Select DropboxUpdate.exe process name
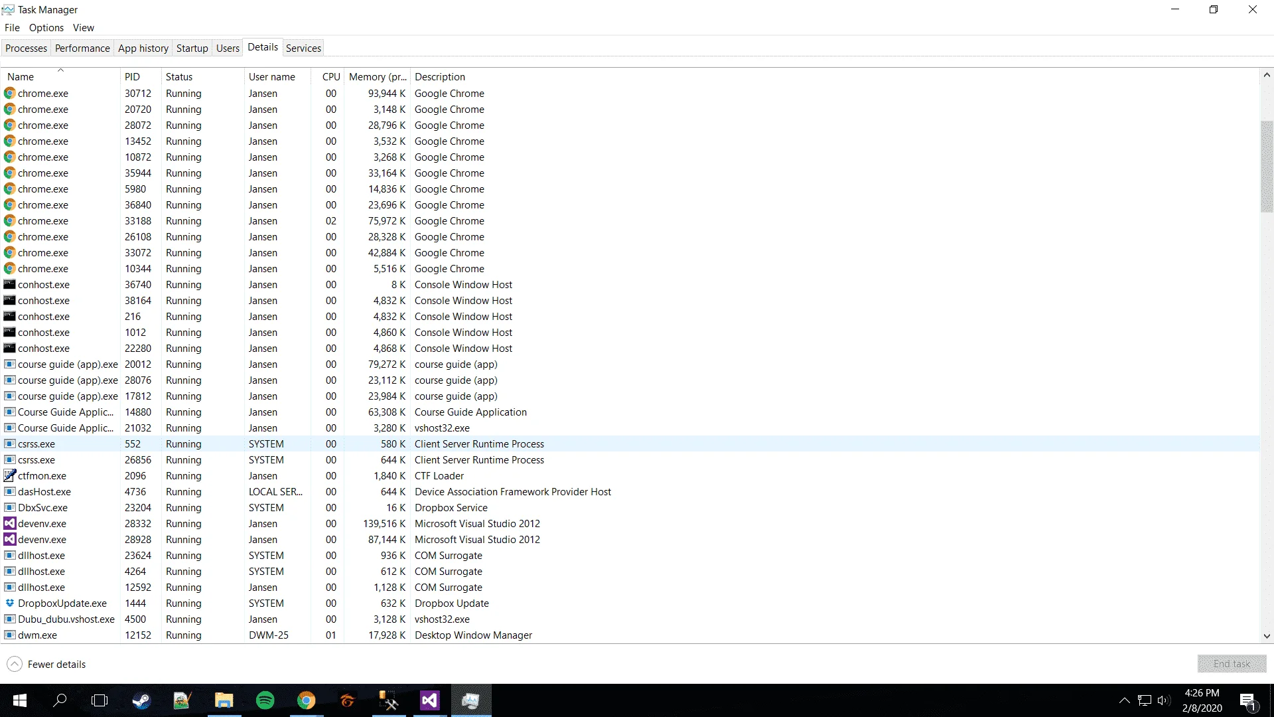The image size is (1274, 717). [x=62, y=603]
